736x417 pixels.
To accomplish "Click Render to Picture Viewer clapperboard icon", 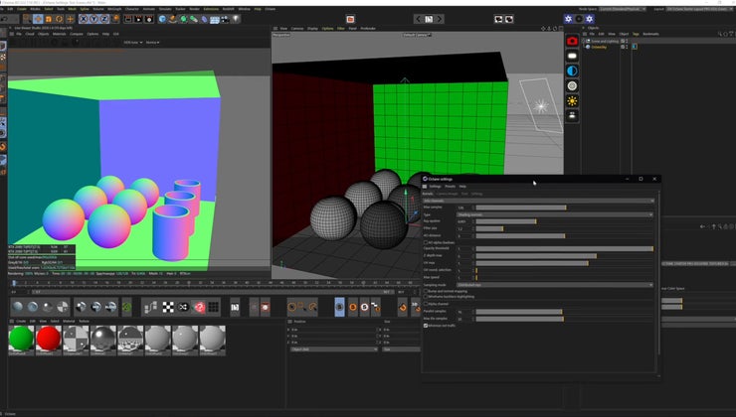I will [x=138, y=19].
